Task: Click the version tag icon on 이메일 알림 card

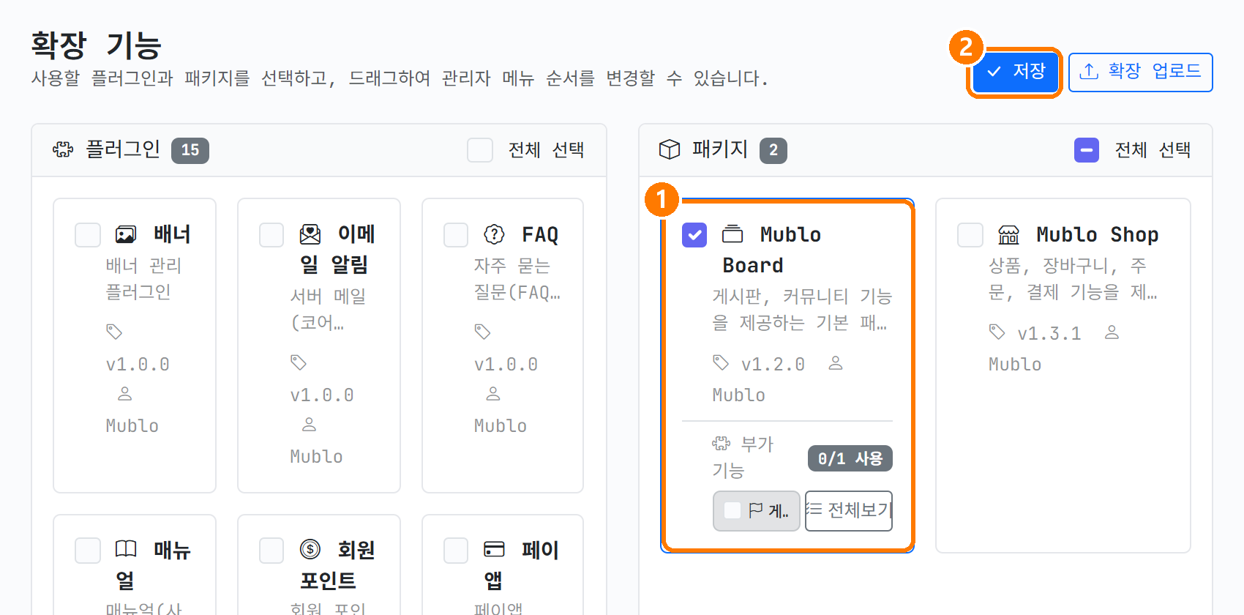Action: [299, 362]
